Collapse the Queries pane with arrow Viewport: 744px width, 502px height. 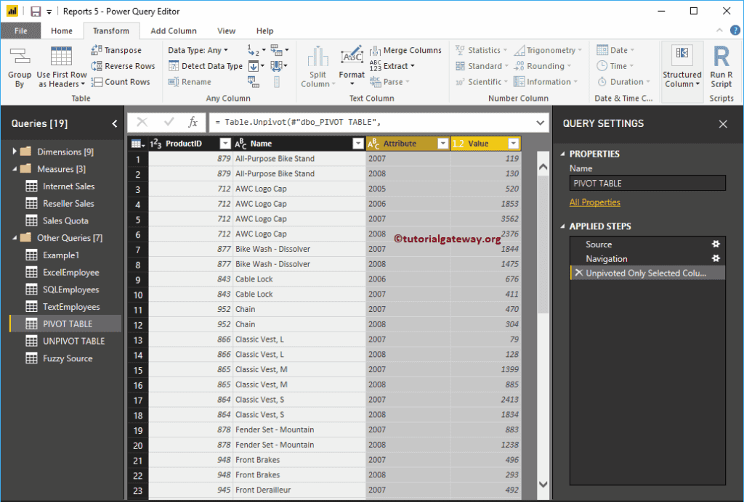114,124
